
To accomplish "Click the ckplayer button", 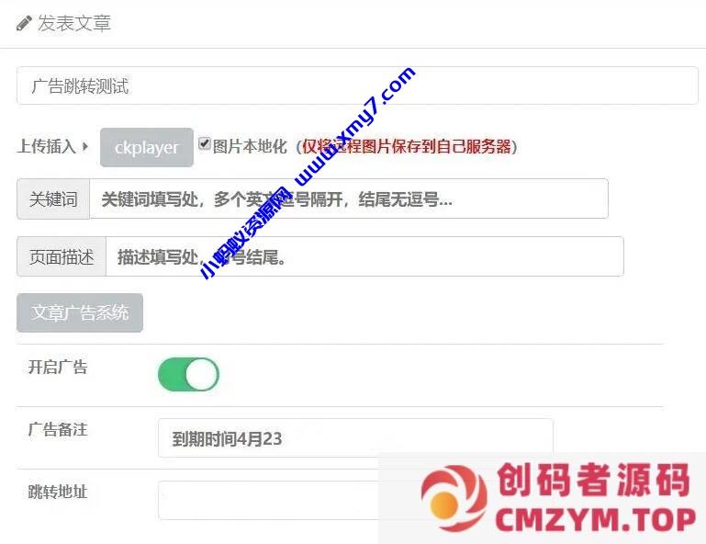I will point(147,147).
